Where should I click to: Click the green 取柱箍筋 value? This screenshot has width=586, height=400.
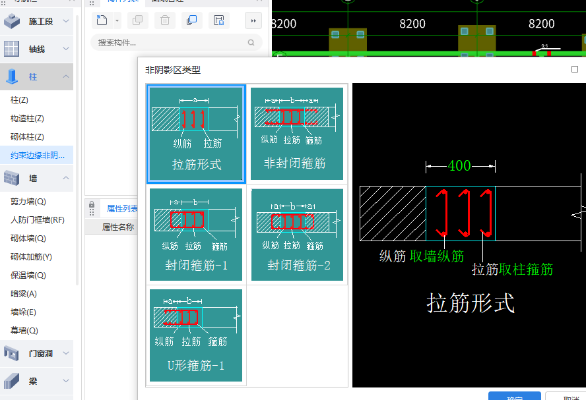526,269
